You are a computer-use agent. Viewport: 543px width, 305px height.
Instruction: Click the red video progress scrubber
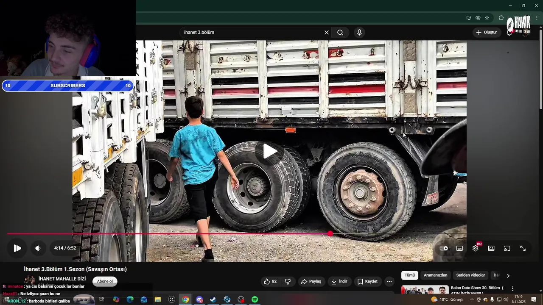pyautogui.click(x=330, y=233)
